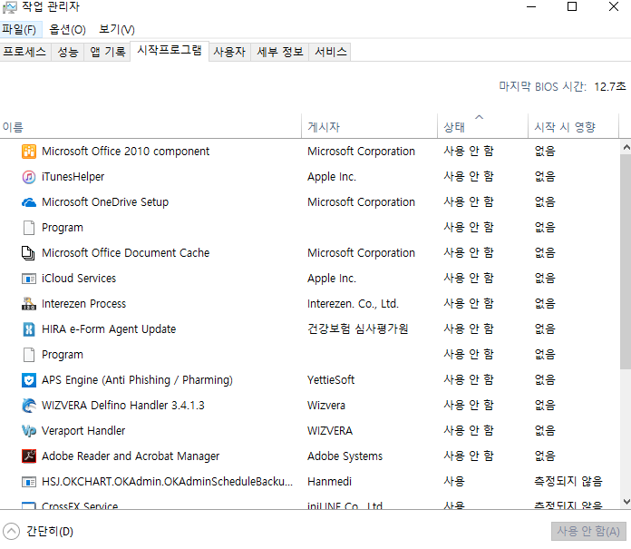Open the 옵션(O) menu
The width and height of the screenshot is (631, 549).
tap(67, 29)
